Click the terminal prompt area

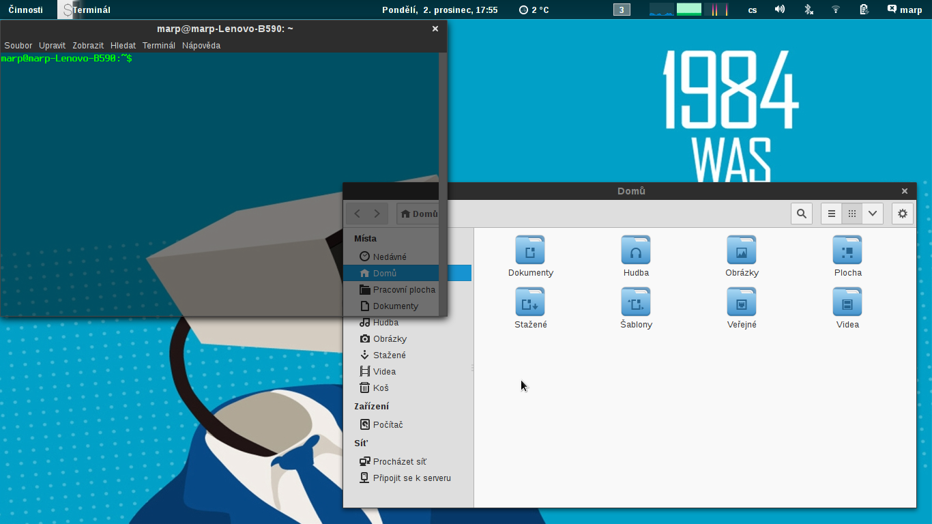(67, 59)
